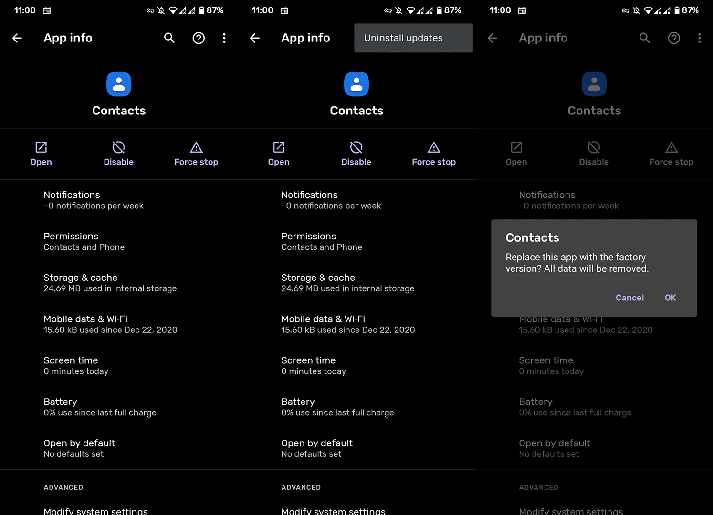Screen dimensions: 713x515
Task: Open 'Open by default' in middle screen
Action: 356,448
